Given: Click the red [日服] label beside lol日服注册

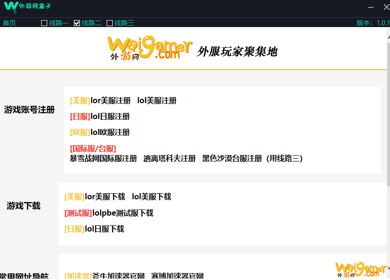Looking at the screenshot, I should click(80, 116).
